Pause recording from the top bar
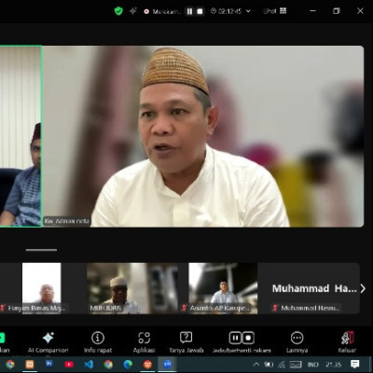 click(189, 11)
